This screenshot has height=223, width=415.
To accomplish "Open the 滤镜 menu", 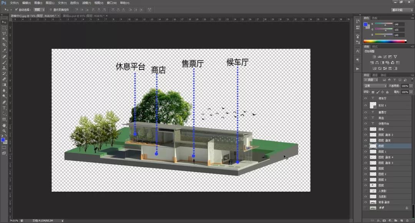I will point(87,3).
